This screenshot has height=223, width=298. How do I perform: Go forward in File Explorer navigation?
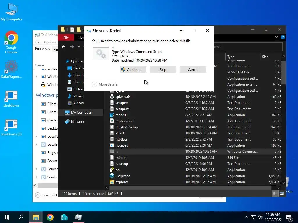pyautogui.click(x=72, y=47)
